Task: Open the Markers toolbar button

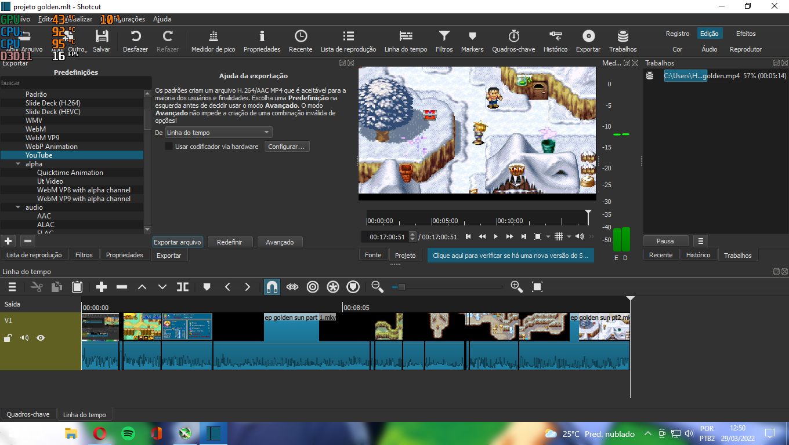Action: [472, 41]
